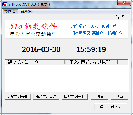Open the 淘宝捐助：10元 link

[94, 26]
